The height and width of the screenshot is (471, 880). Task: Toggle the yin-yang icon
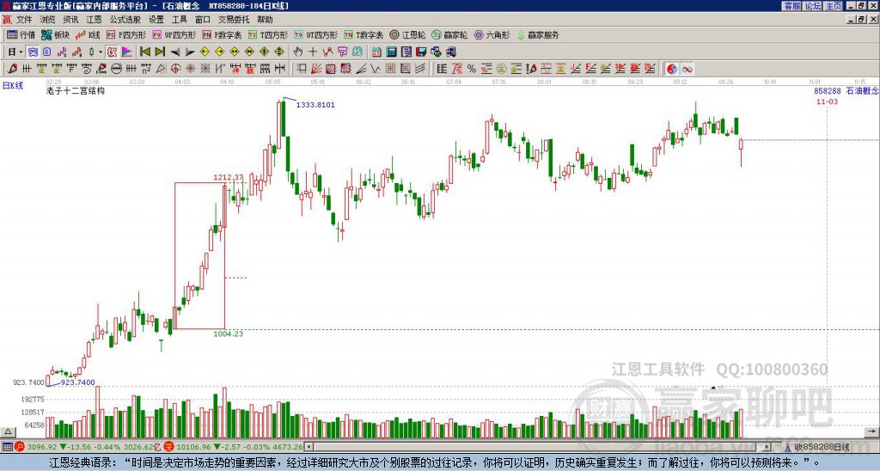pyautogui.click(x=672, y=69)
